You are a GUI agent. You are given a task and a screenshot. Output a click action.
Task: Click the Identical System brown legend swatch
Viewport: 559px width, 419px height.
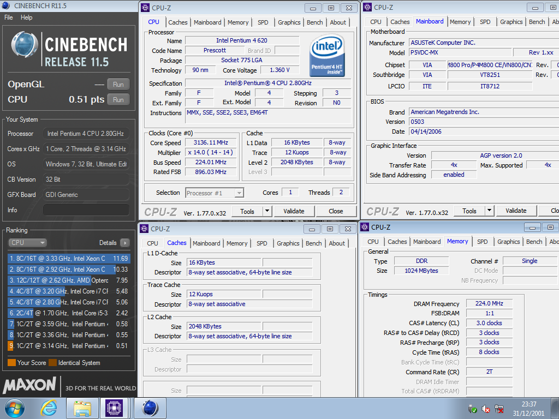pyautogui.click(x=53, y=363)
